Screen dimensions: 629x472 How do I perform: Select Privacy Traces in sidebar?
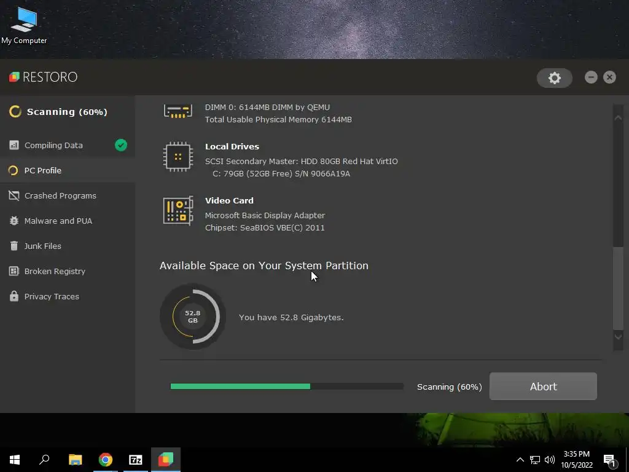pyautogui.click(x=68, y=297)
